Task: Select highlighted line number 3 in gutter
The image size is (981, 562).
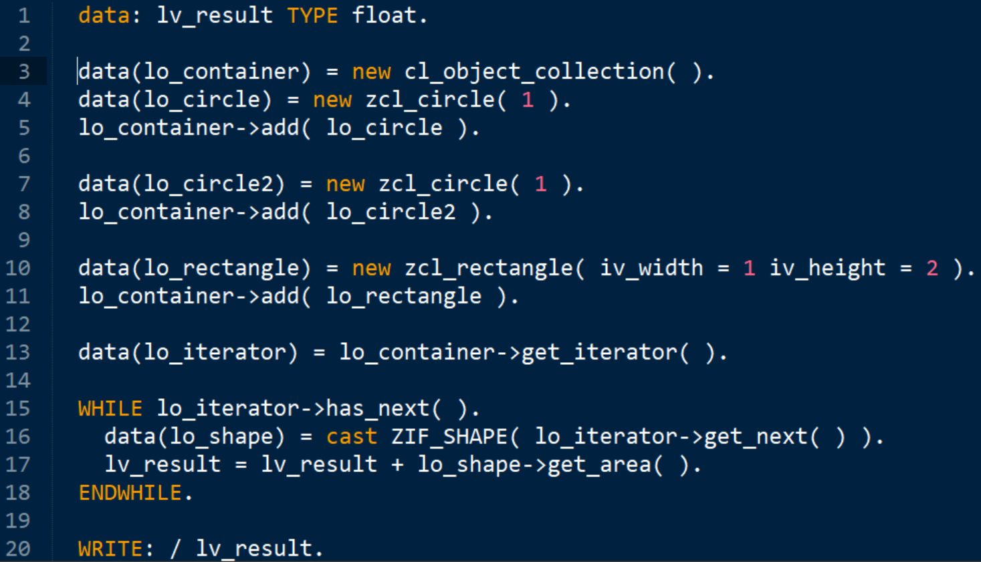Action: point(24,72)
